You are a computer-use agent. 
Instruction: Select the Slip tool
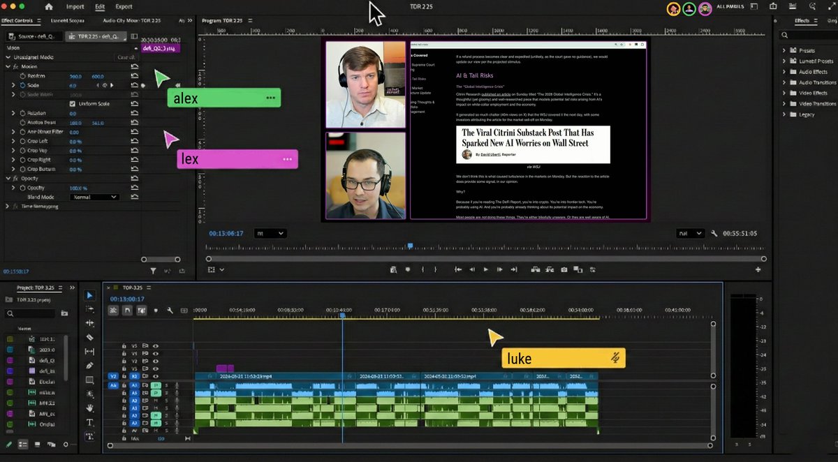point(89,352)
